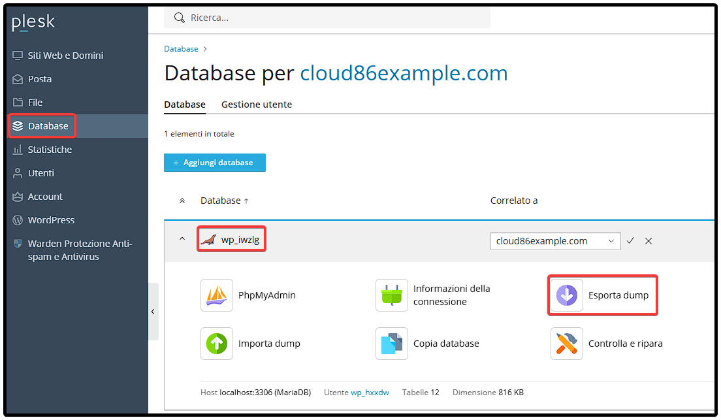
Task: Click the green plug connection icon
Action: (x=392, y=295)
